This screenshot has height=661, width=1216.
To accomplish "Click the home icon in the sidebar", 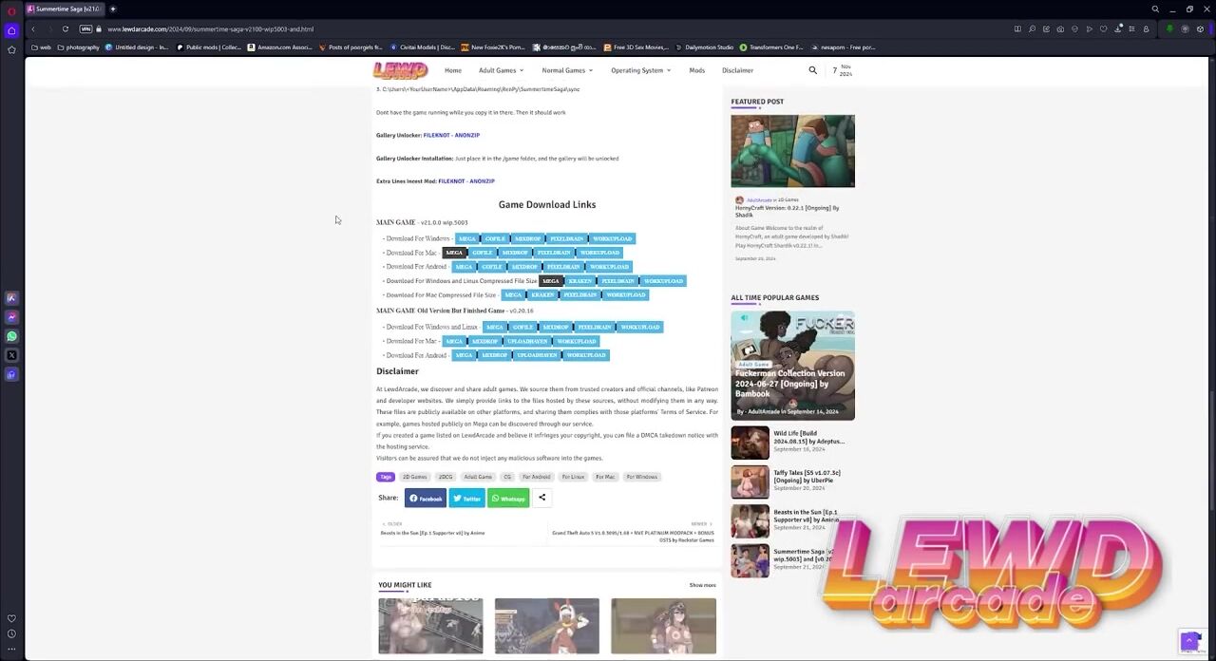I will pos(11,30).
